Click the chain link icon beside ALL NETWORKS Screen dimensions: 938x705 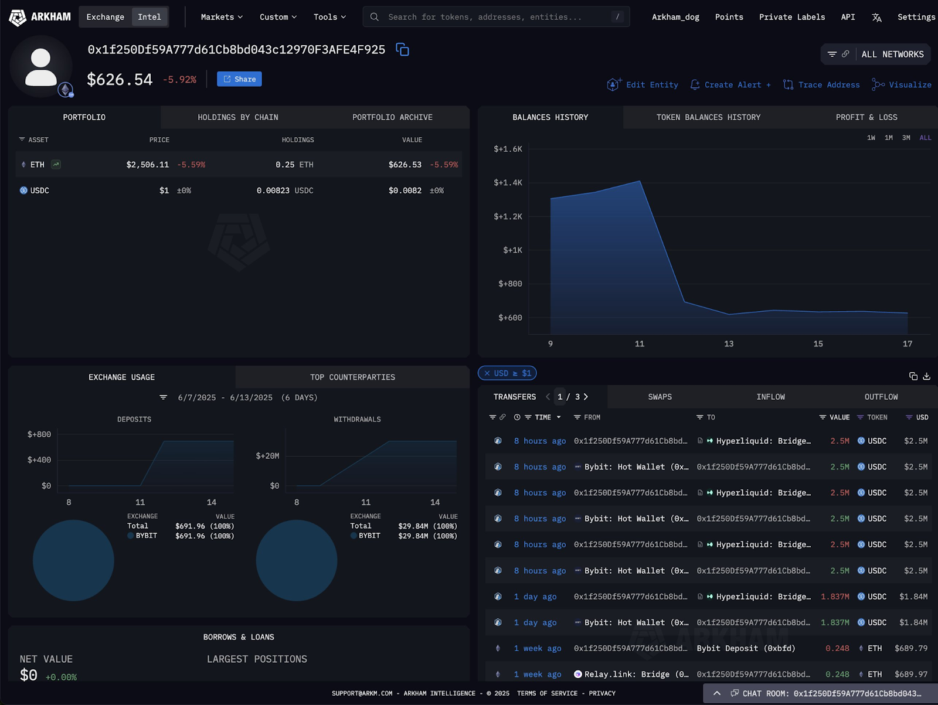coord(845,54)
